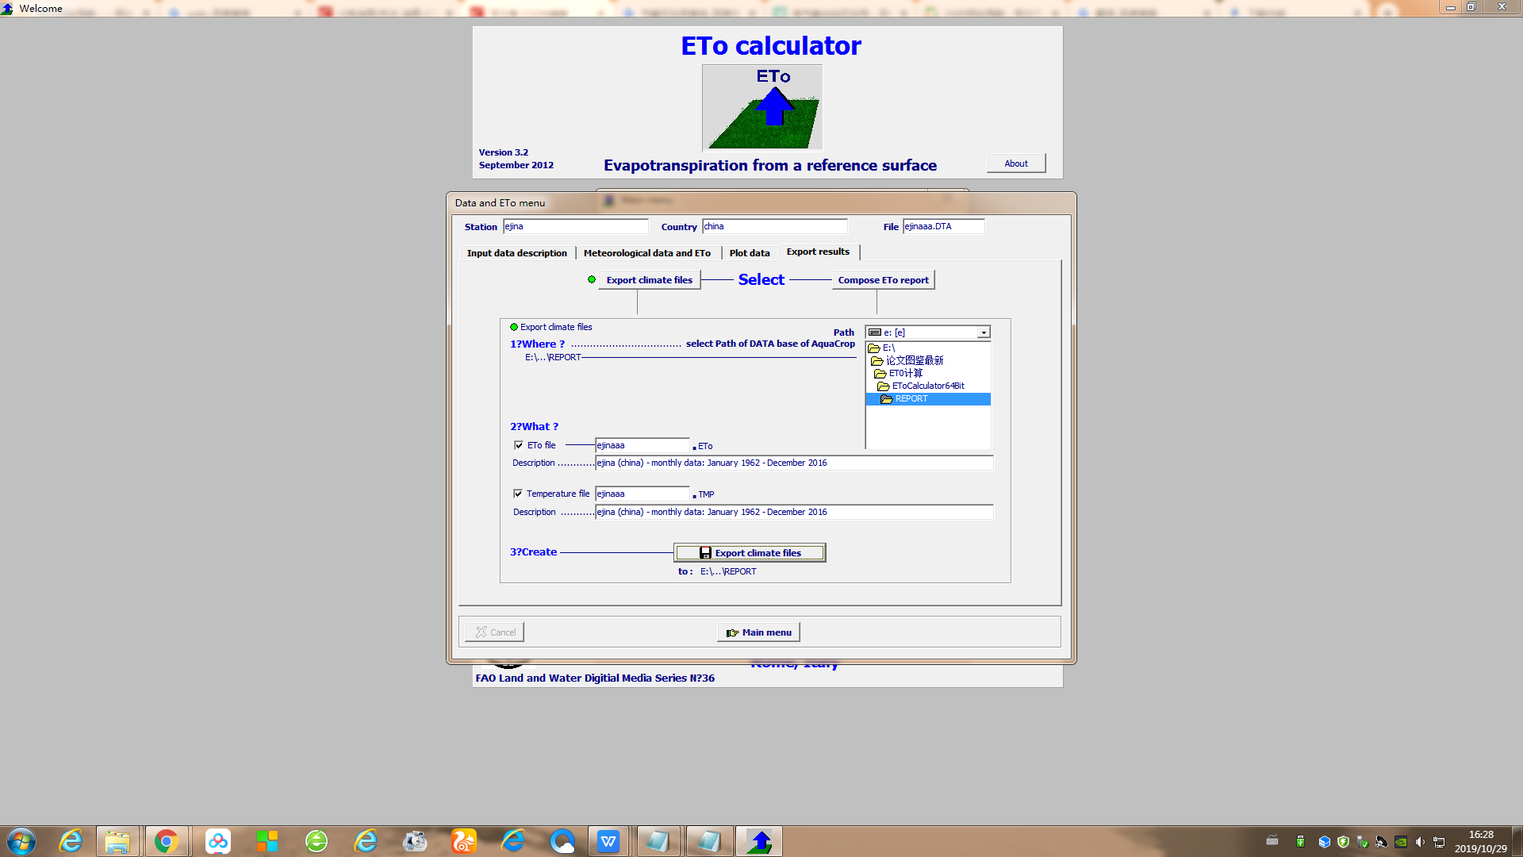Open WPS Writer icon in taskbar
This screenshot has height=857, width=1523.
click(608, 841)
